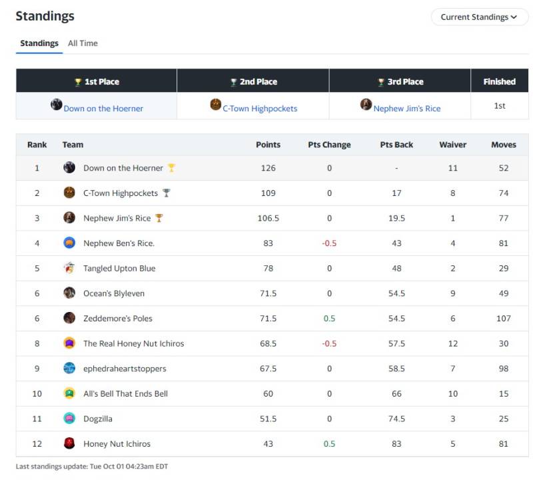Open Nephew Jim's Rice link in 3rd Place
Viewport: 533px width, 484px height.
coord(407,109)
